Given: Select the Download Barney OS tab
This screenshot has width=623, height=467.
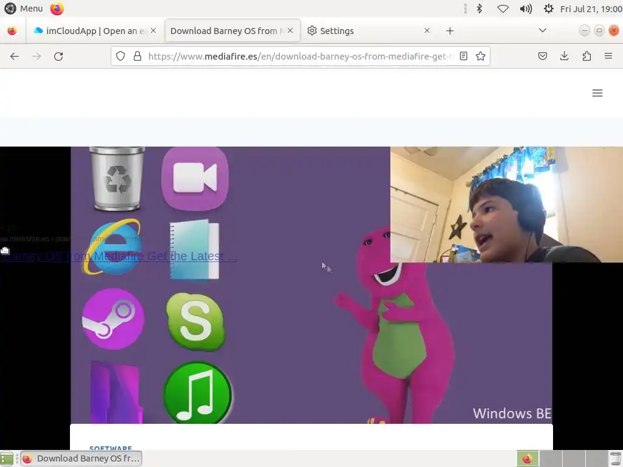Looking at the screenshot, I should coord(226,30).
